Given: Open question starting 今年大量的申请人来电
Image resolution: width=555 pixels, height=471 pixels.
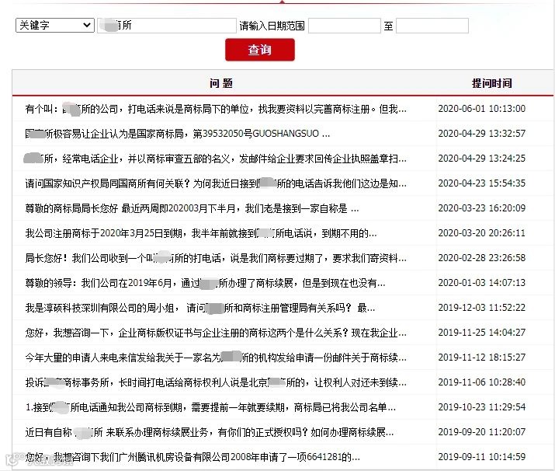Looking at the screenshot, I should click(216, 358).
